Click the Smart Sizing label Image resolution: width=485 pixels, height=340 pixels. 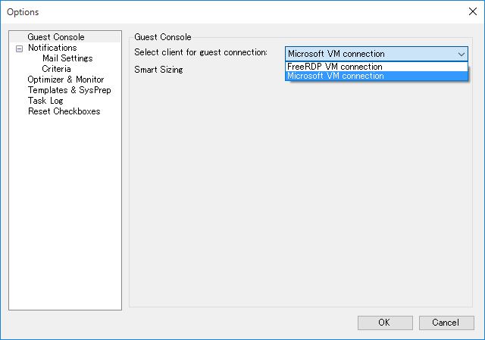point(158,70)
